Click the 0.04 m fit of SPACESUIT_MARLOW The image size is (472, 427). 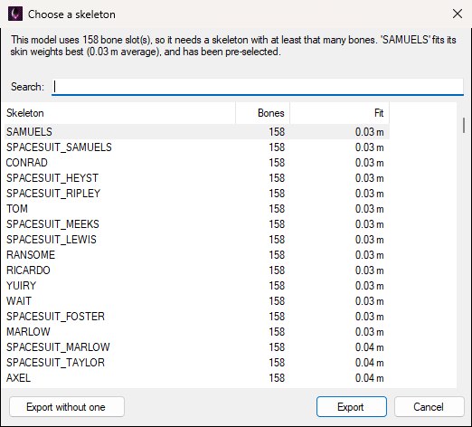coord(369,347)
